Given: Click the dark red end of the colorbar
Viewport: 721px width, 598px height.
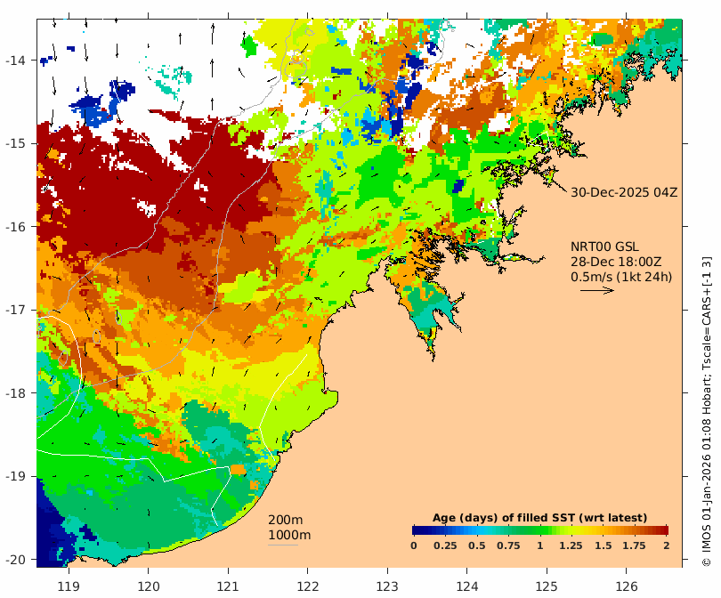Looking at the screenshot, I should (664, 530).
